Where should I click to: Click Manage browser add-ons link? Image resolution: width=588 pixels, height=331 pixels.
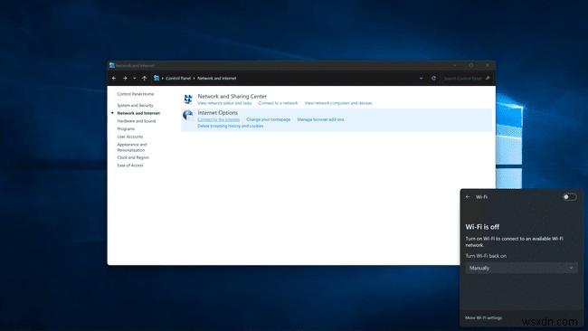(320, 119)
